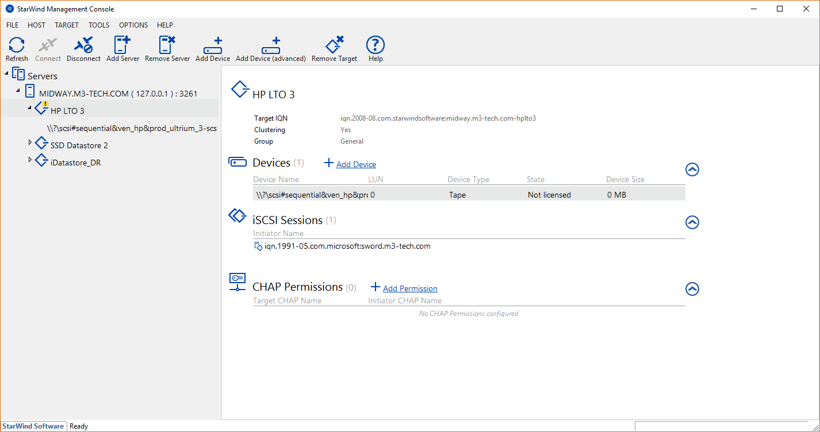Click the StarWind app icon in title bar
Viewport: 820px width, 432px height.
tap(10, 9)
